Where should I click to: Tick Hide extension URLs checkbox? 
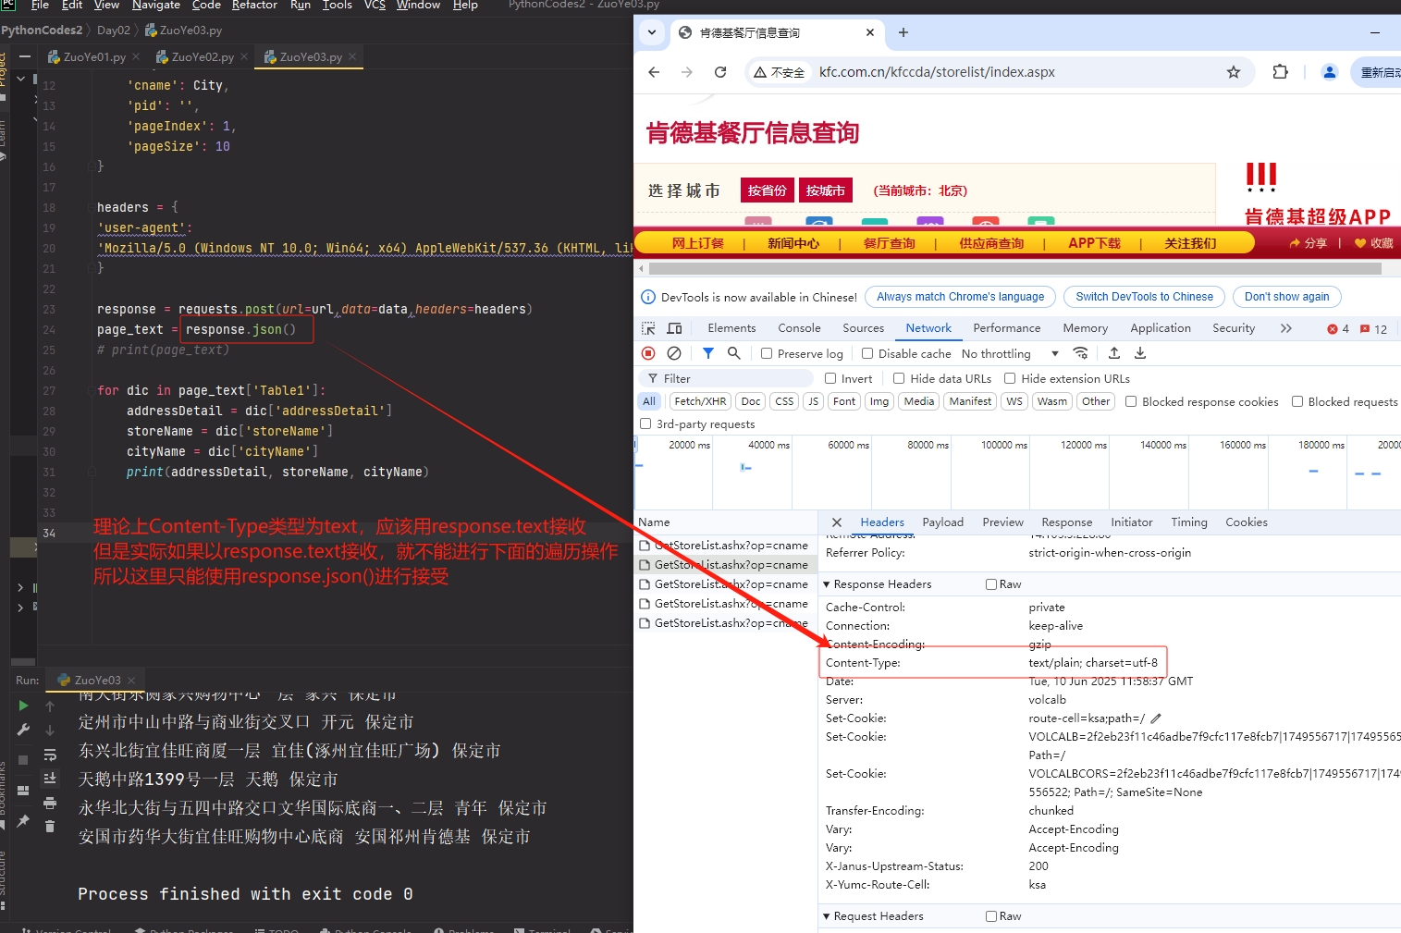click(x=1010, y=378)
